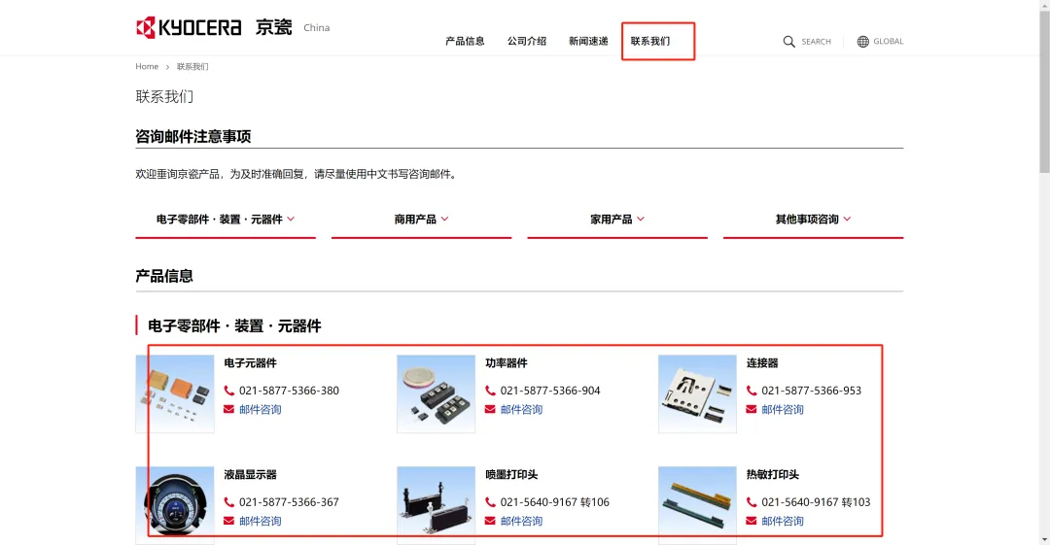Click envelope icon under 喷墨打印头
Screen dimensions: 1050x545
490,521
